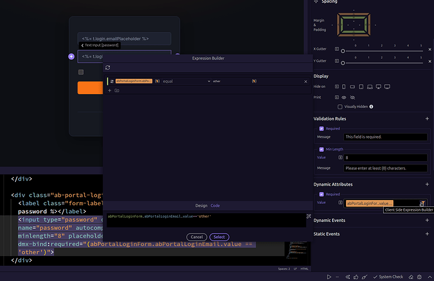Hide on large desktop
434x281 pixels.
click(387, 87)
